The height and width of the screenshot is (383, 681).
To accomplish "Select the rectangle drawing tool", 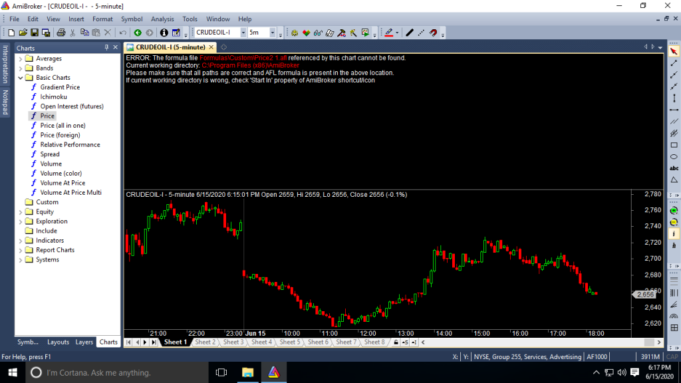I will (x=674, y=145).
